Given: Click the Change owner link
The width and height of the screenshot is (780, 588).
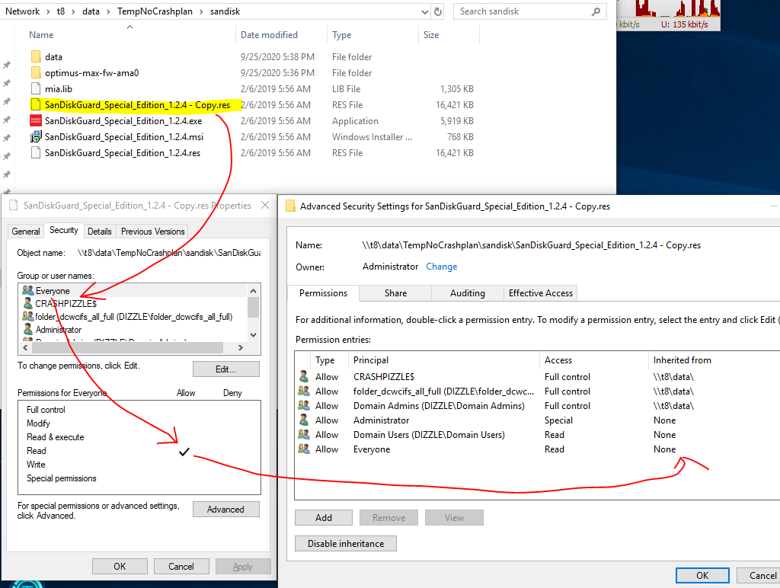Looking at the screenshot, I should tap(441, 267).
